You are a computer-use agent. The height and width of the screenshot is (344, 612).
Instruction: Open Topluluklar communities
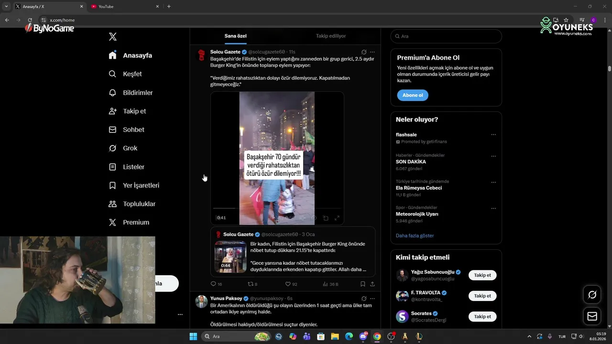coord(132,204)
